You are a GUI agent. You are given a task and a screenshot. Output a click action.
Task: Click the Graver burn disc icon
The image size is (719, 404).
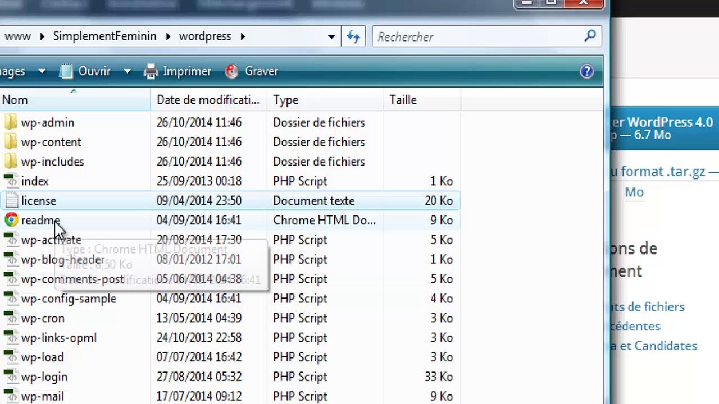tap(231, 71)
